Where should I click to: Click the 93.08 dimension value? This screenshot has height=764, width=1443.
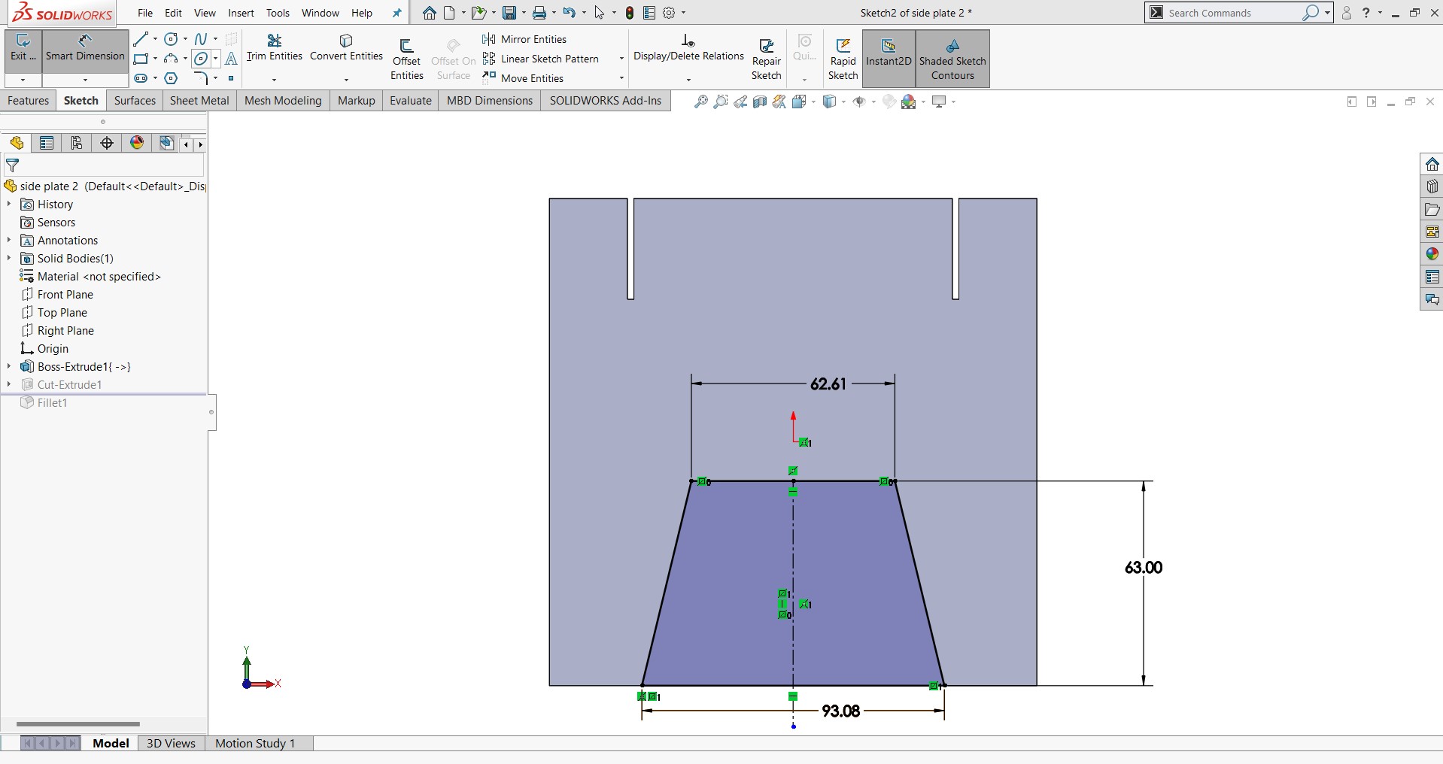(840, 711)
